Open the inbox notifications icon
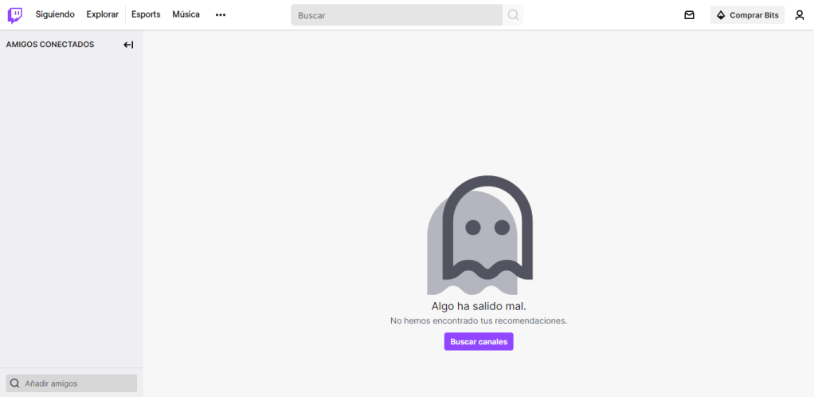Screen dimensions: 814x397 point(689,15)
